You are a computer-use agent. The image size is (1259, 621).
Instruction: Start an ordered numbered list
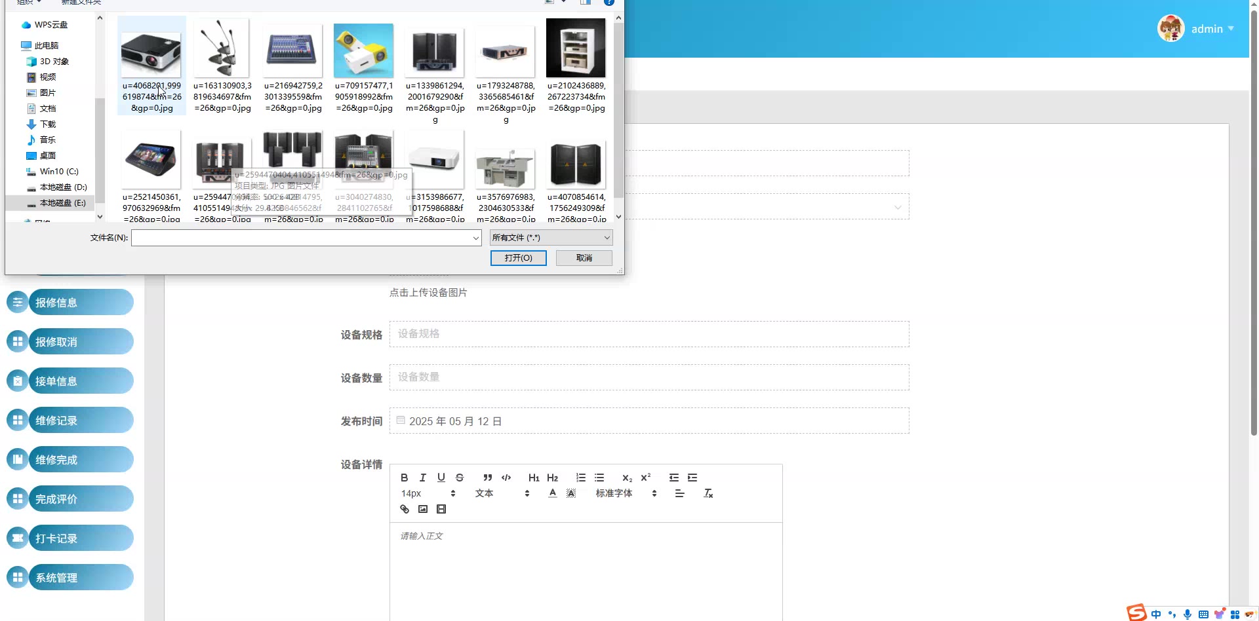click(581, 478)
